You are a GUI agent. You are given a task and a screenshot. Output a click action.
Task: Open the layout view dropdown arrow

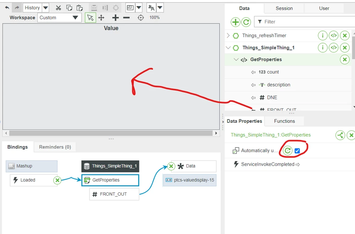tap(139, 8)
